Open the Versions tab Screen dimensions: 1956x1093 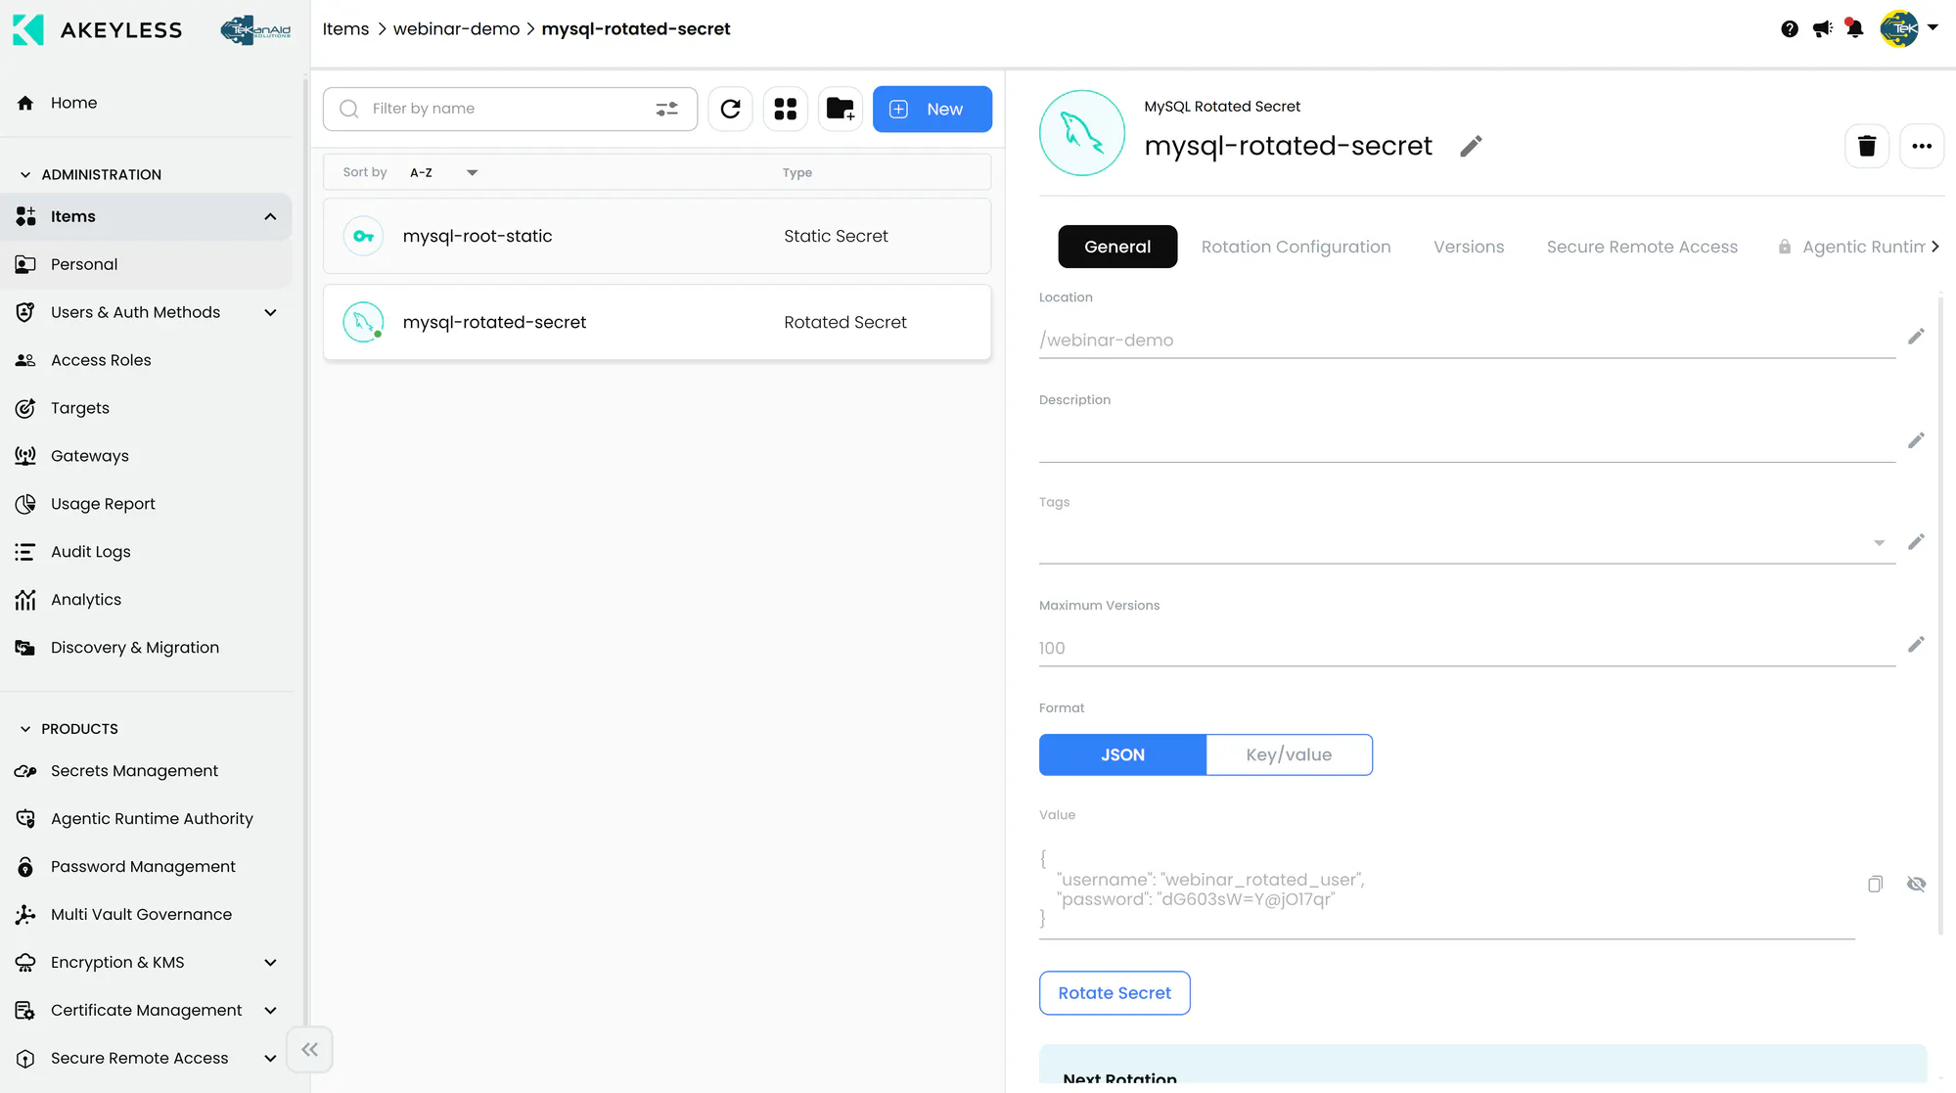1469,247
